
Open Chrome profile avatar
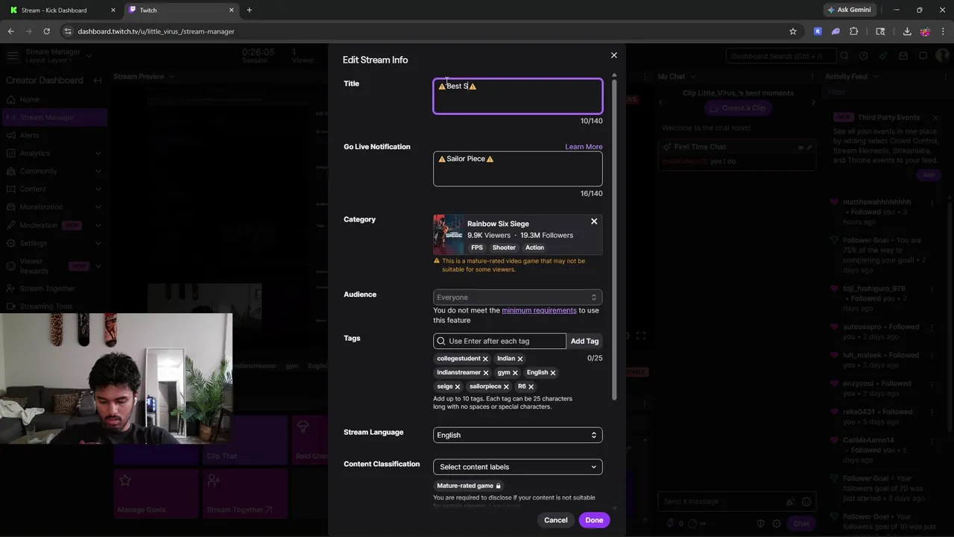pos(925,31)
